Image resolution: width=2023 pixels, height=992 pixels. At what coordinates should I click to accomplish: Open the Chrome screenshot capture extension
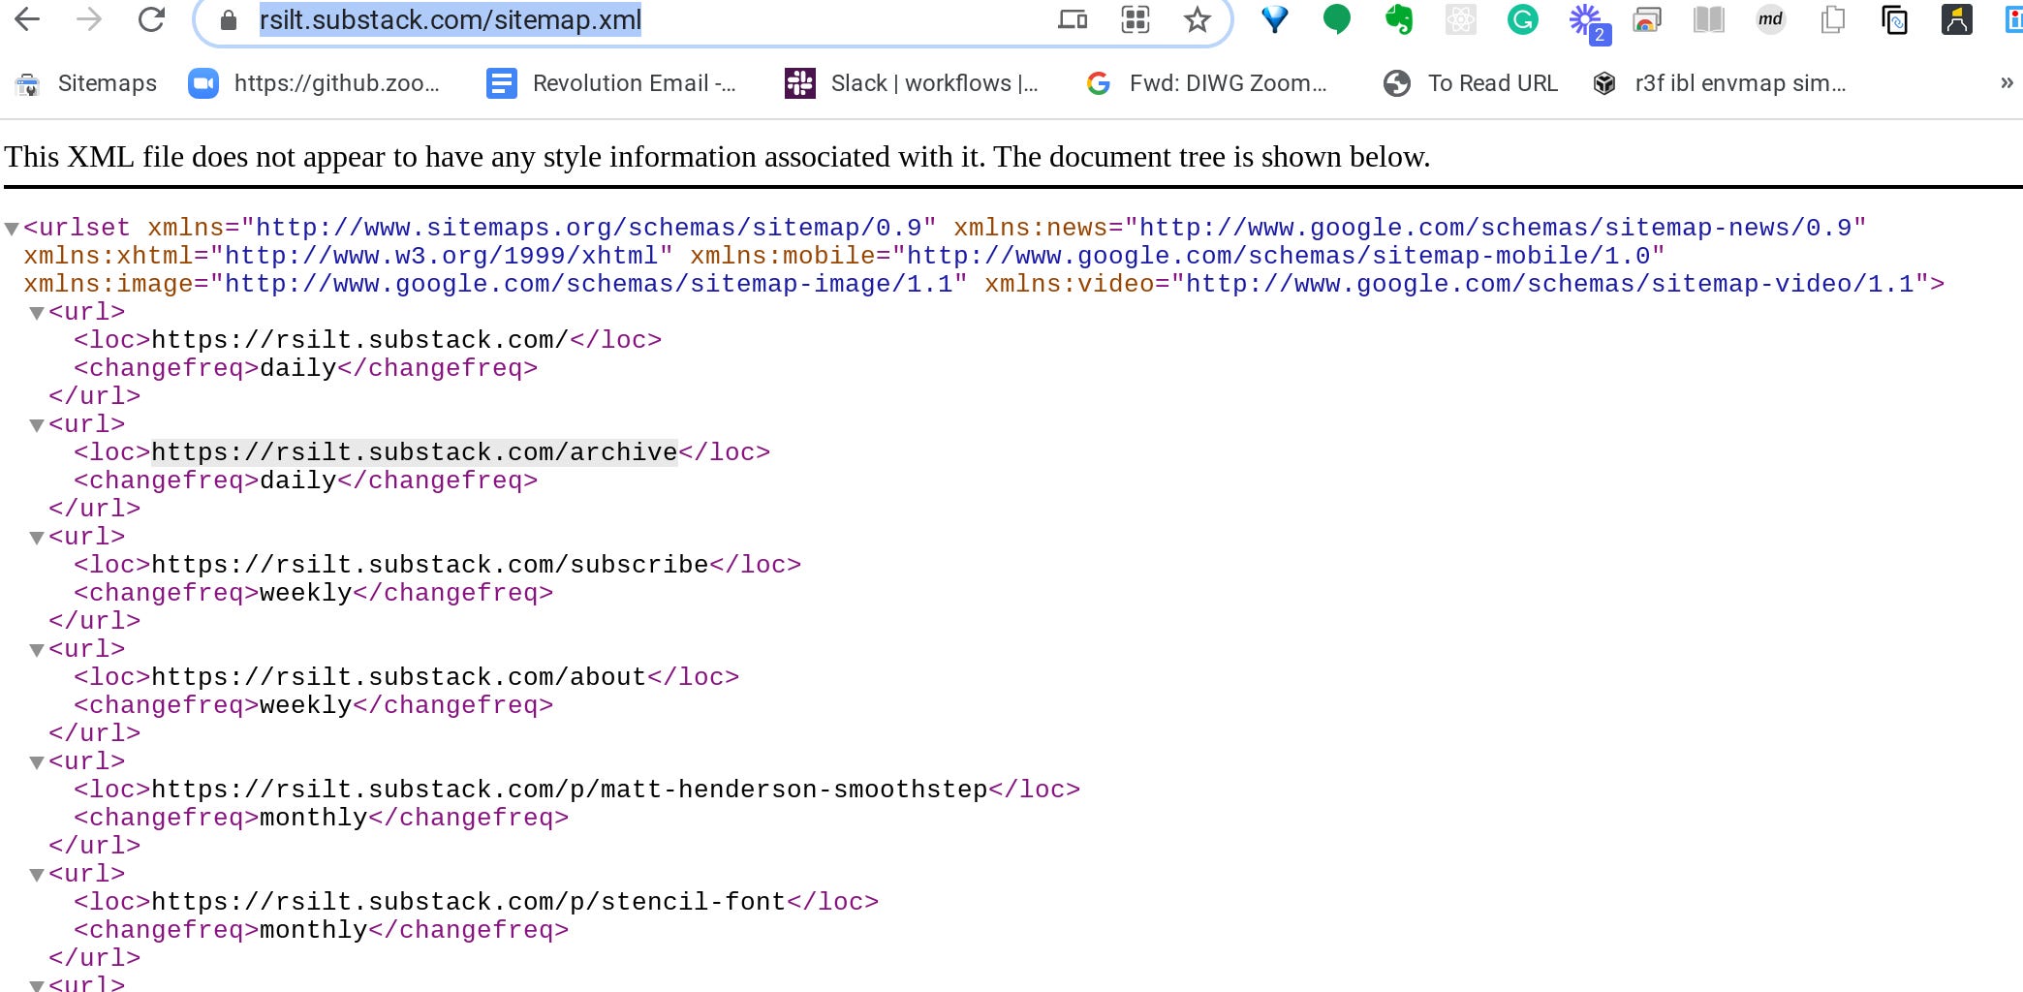1647,18
